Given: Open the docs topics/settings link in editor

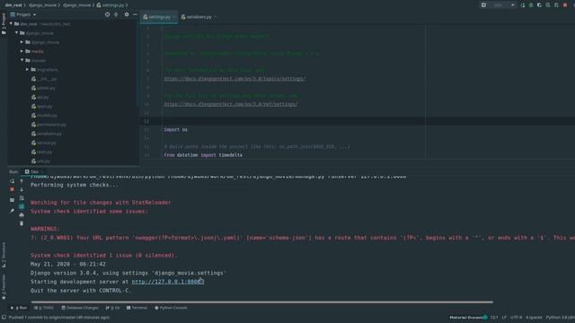Looking at the screenshot, I should point(234,79).
